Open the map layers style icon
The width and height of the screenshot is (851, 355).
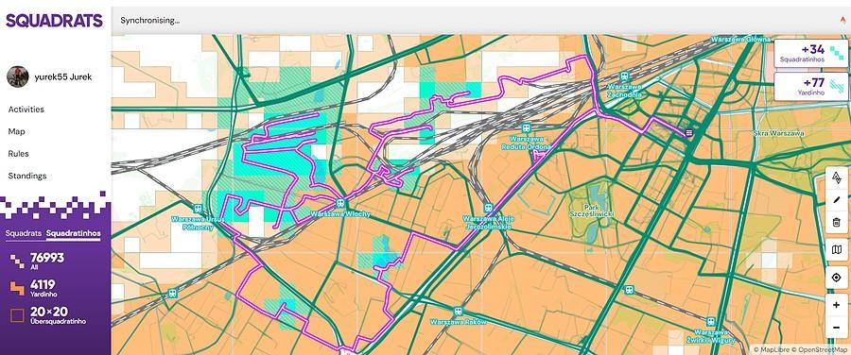pos(837,250)
